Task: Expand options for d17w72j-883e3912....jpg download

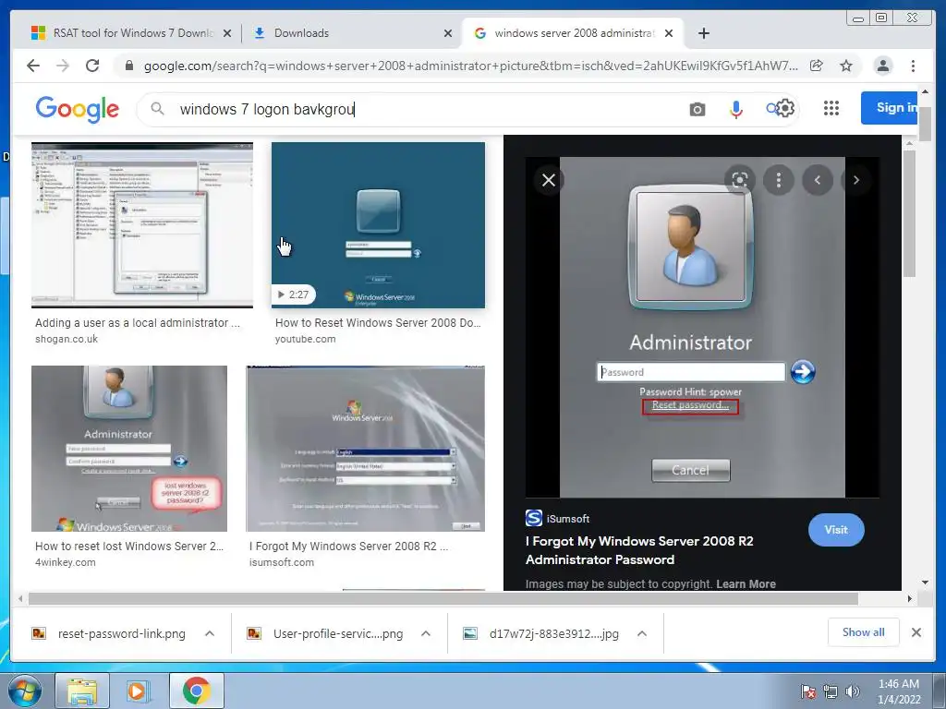Action: [642, 633]
